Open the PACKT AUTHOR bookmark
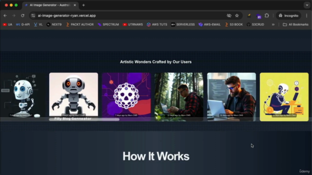Image resolution: width=312 pixels, height=175 pixels. click(x=80, y=25)
